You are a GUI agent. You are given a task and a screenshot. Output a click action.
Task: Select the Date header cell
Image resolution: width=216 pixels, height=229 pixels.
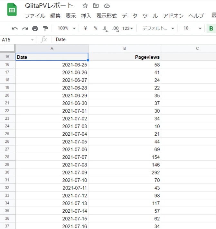pos(52,57)
